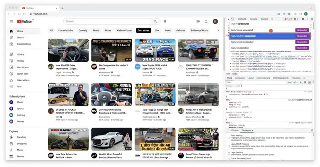Open Shorts in the sidebar
The width and height of the screenshot is (320, 167).
tap(25, 38)
